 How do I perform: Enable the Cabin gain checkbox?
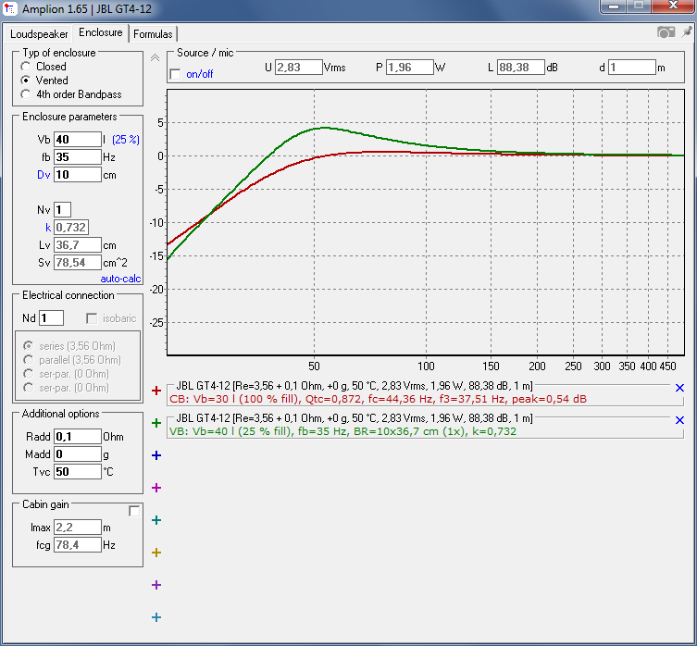(134, 511)
